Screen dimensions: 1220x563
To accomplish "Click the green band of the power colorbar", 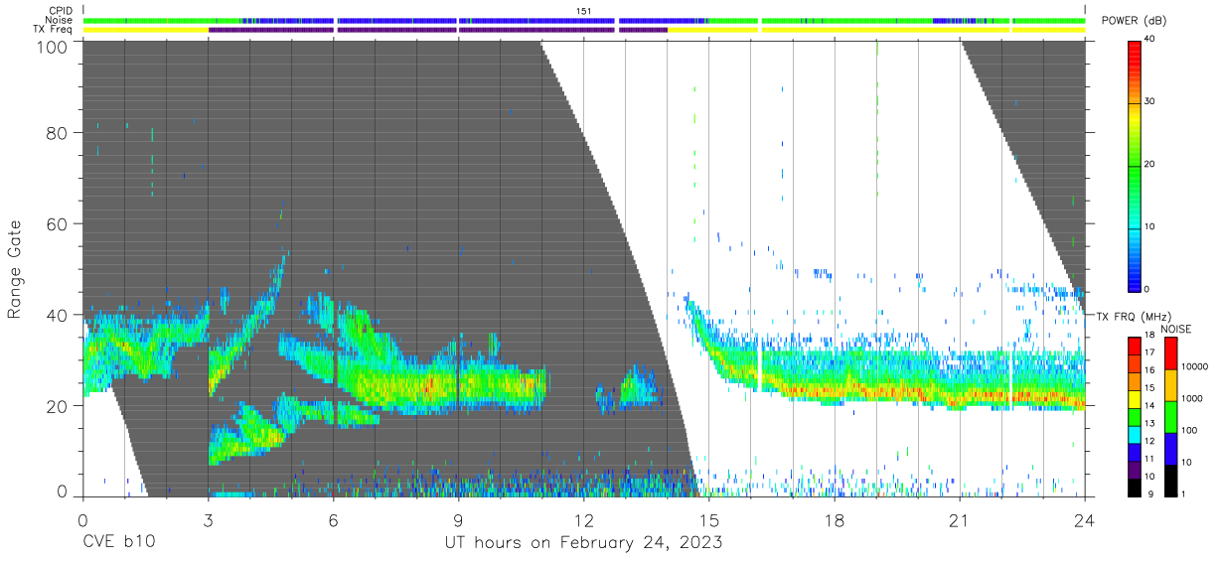I will click(1136, 169).
